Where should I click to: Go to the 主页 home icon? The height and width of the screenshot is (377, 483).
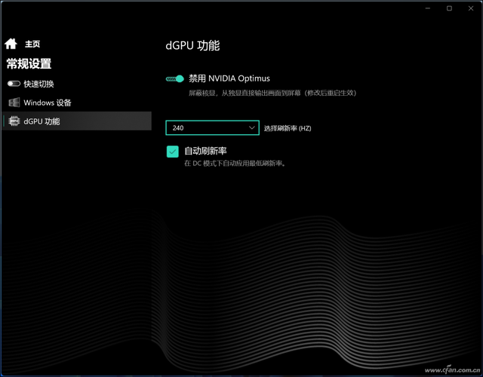[x=11, y=44]
